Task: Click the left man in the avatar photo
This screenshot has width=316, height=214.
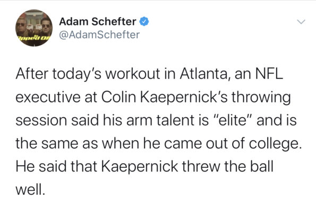Action: coord(22,28)
